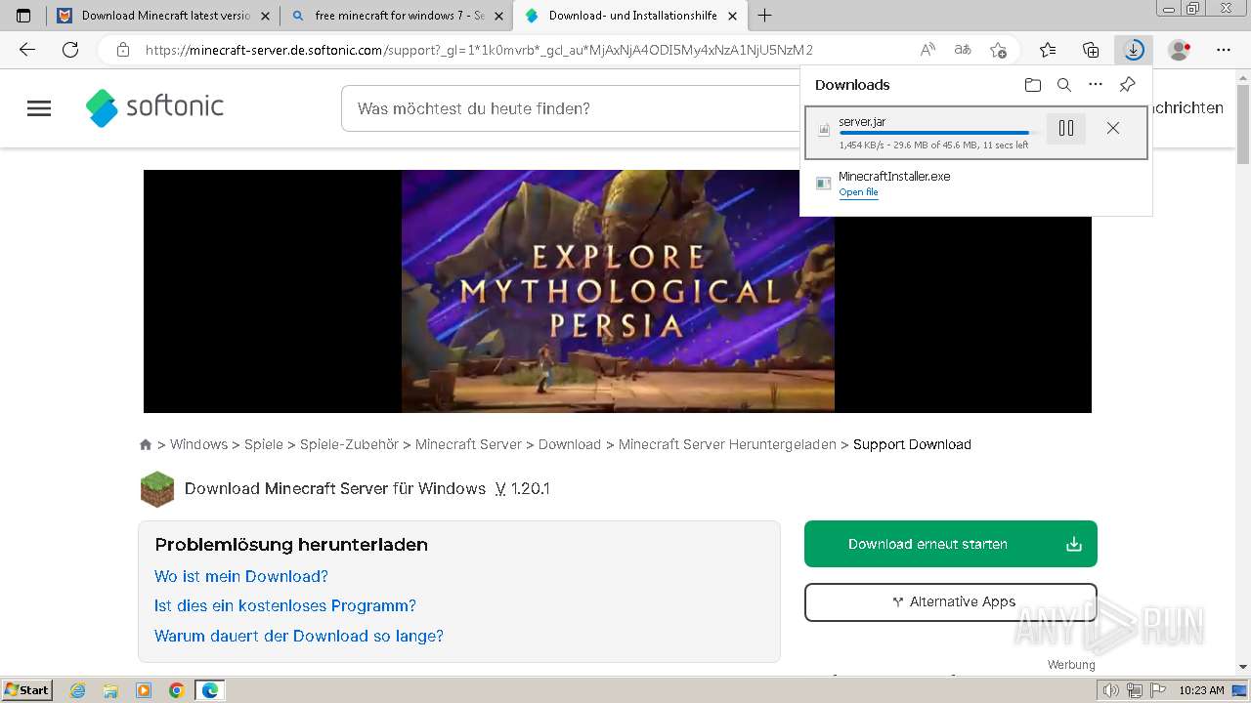1251x703 pixels.
Task: Click server.jar download progress bar
Action: point(937,133)
